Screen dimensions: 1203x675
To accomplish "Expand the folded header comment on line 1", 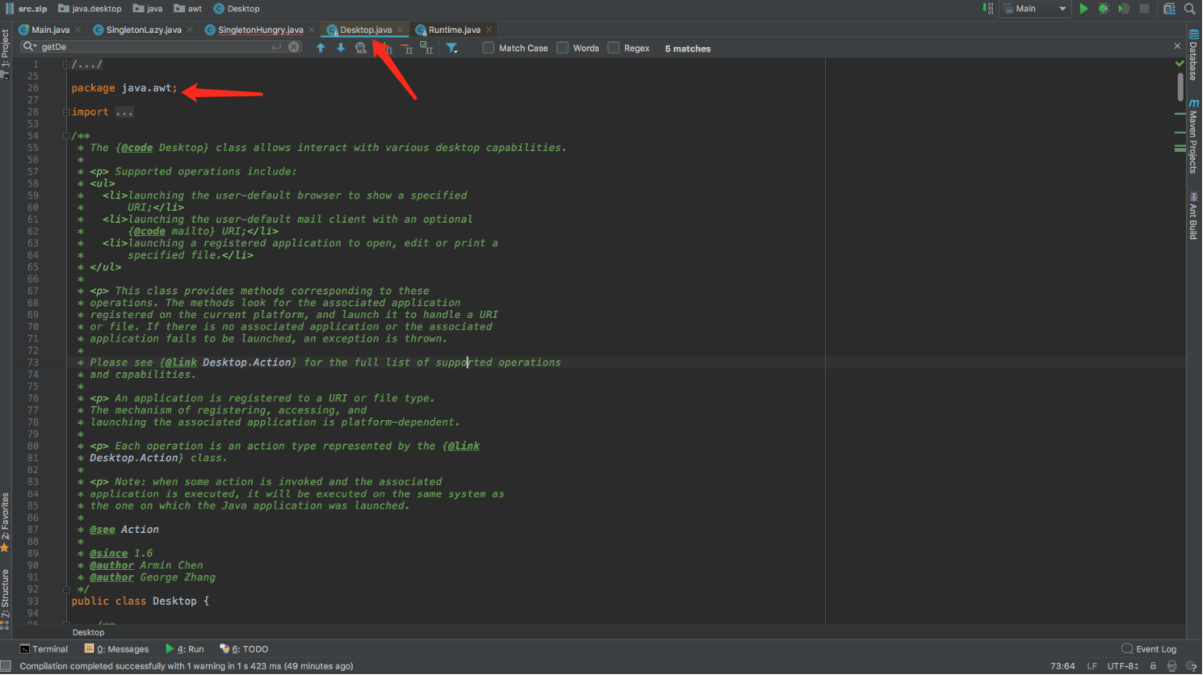I will click(66, 65).
